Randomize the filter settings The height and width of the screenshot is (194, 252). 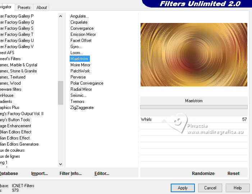click(x=203, y=174)
